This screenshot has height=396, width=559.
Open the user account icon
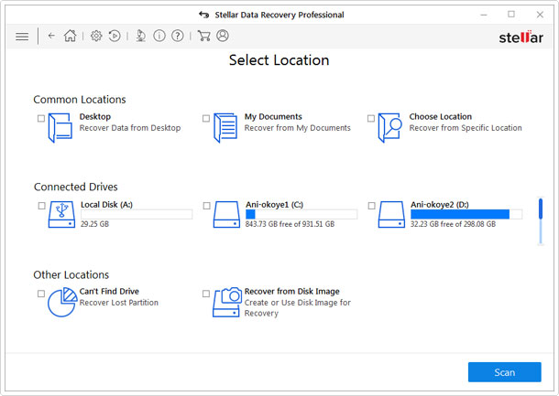coord(223,36)
